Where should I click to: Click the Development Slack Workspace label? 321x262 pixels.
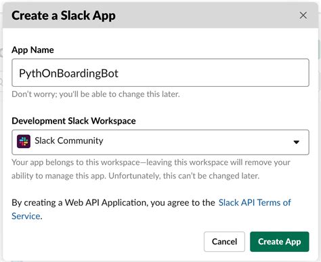point(74,121)
